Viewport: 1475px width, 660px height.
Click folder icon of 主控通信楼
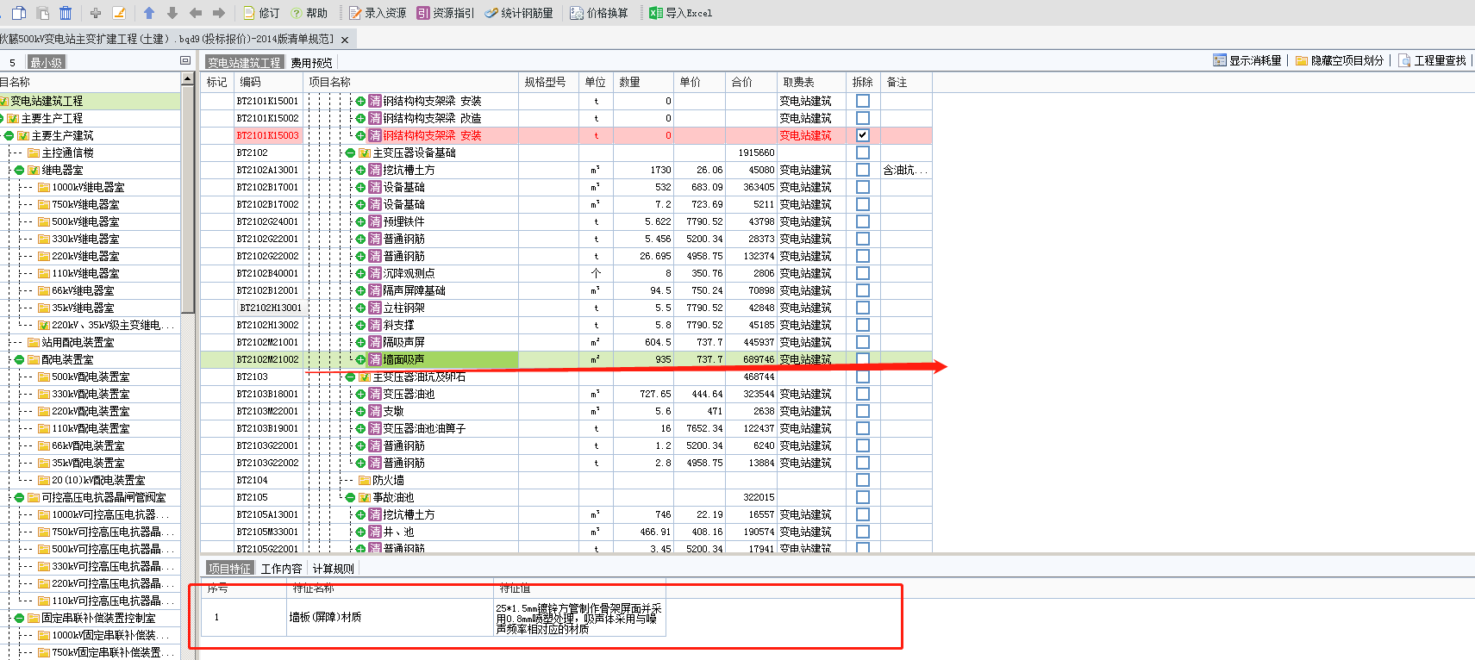(x=34, y=153)
